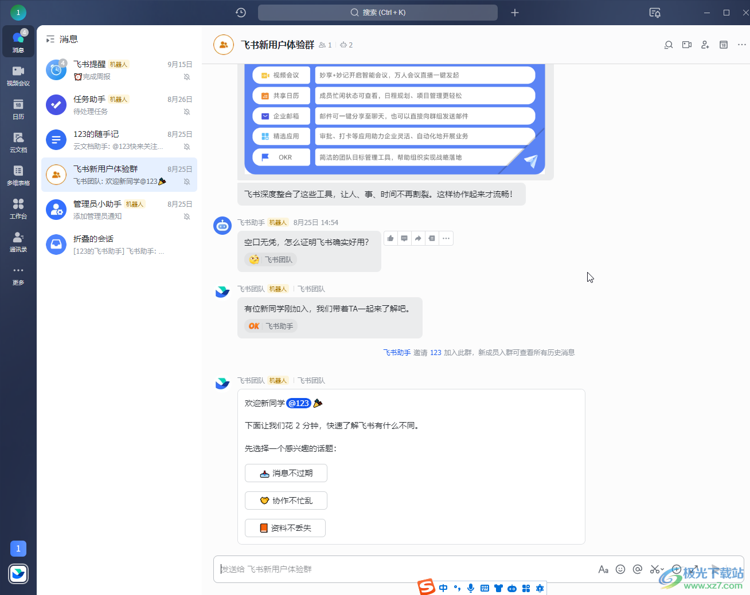Open the 飞书提醒 conversation
The image size is (750, 595).
pyautogui.click(x=119, y=70)
